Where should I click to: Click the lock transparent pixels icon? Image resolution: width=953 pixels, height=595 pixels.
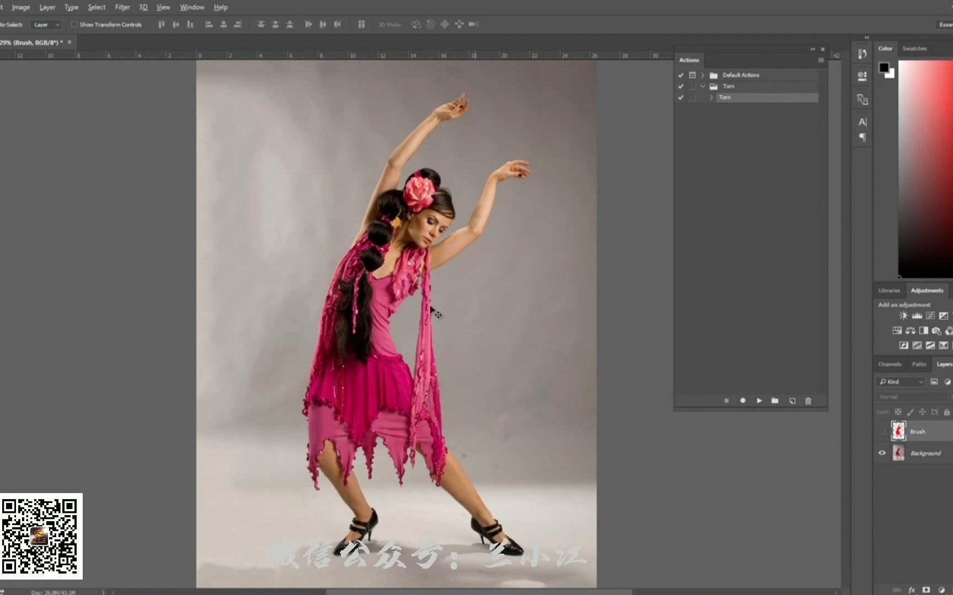coord(898,412)
